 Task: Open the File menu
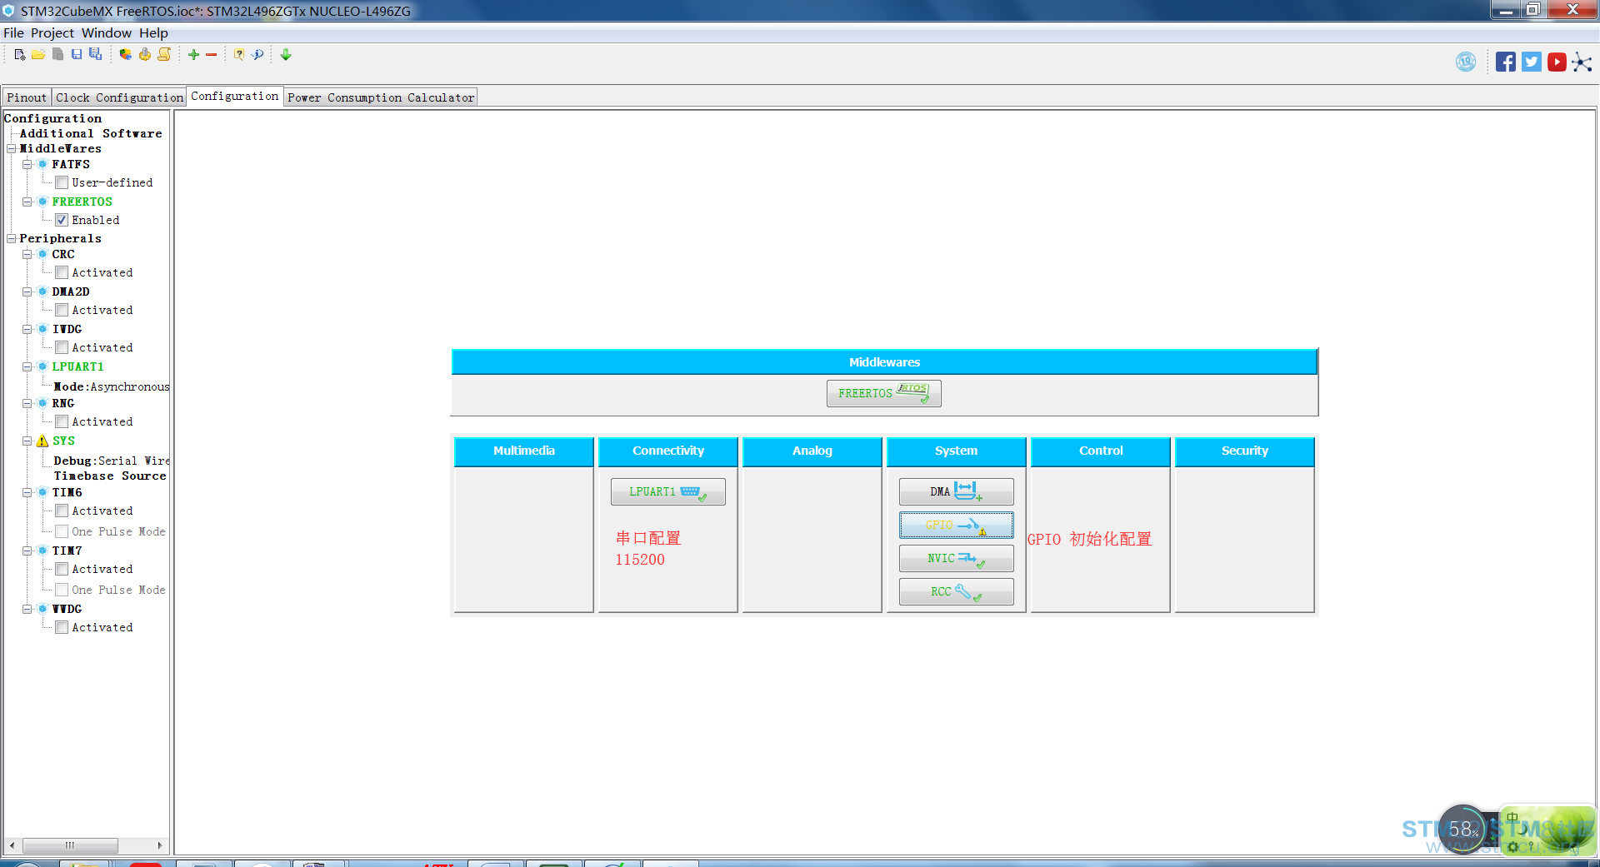[x=13, y=32]
